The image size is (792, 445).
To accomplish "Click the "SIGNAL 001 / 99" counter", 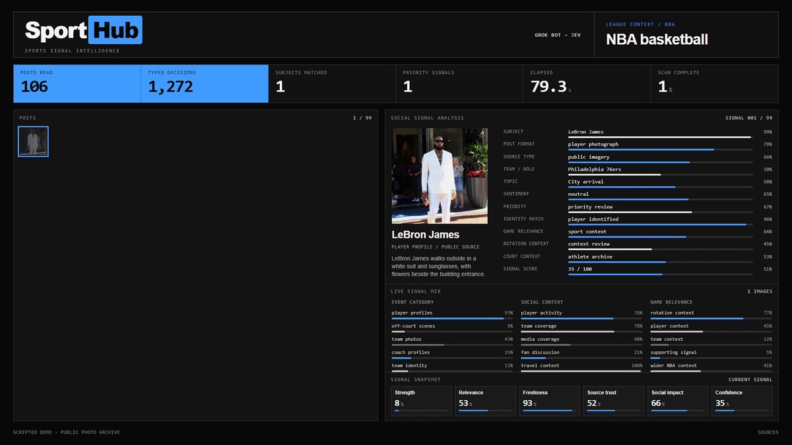I will 748,118.
